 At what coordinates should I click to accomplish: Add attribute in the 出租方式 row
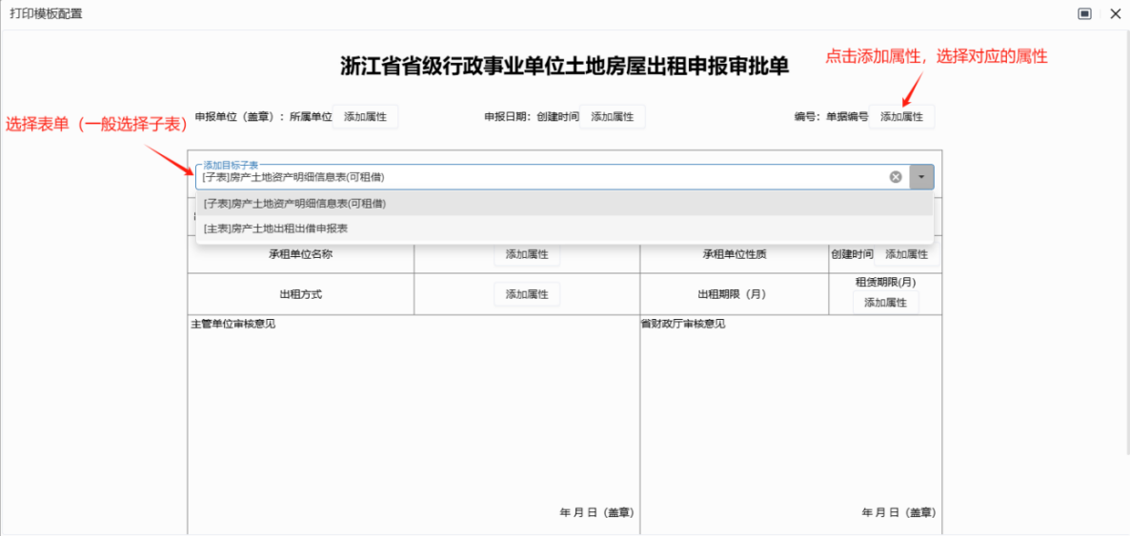527,295
